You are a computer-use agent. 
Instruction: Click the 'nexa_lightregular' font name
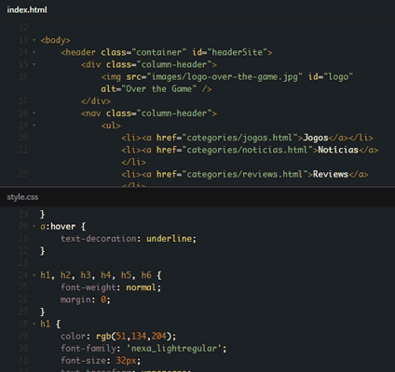click(174, 349)
